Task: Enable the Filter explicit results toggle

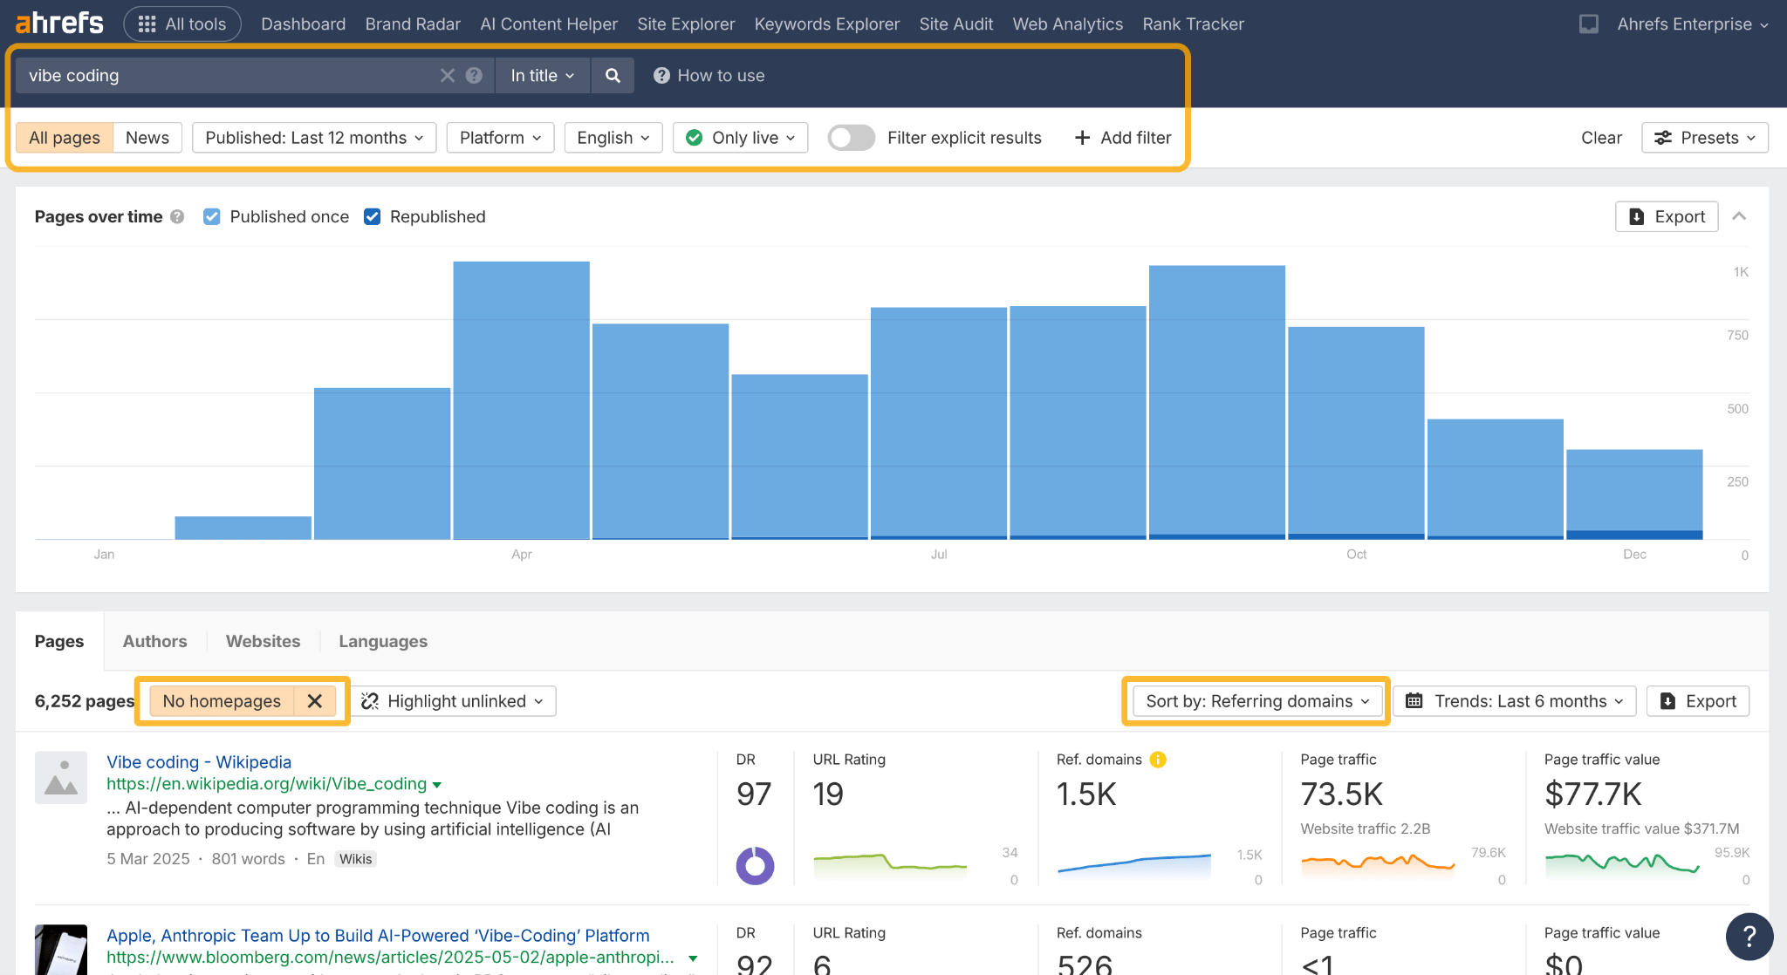Action: (851, 137)
